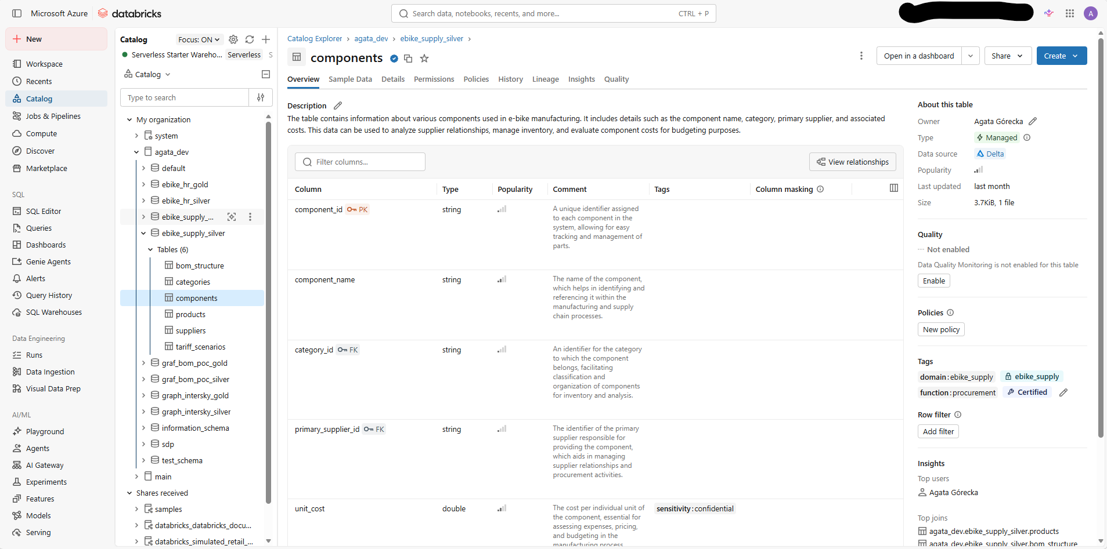
Task: Open catalog search filter options icon
Action: [x=261, y=97]
